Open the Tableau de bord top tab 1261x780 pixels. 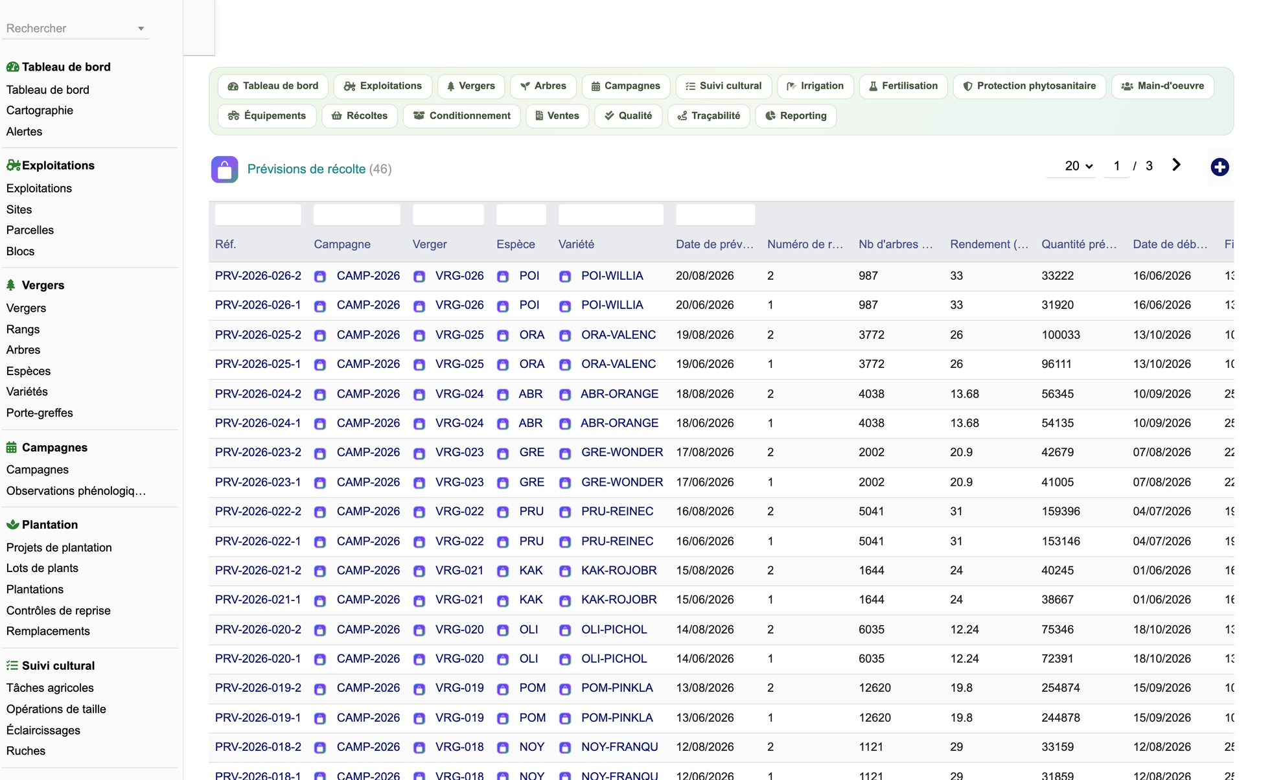(x=273, y=86)
